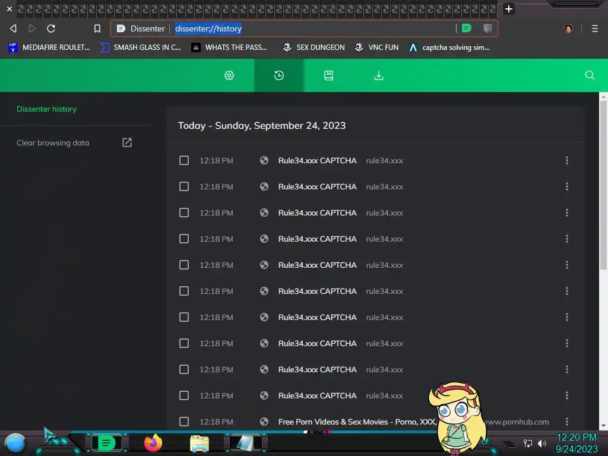Open a new tab with plus button

pyautogui.click(x=509, y=9)
